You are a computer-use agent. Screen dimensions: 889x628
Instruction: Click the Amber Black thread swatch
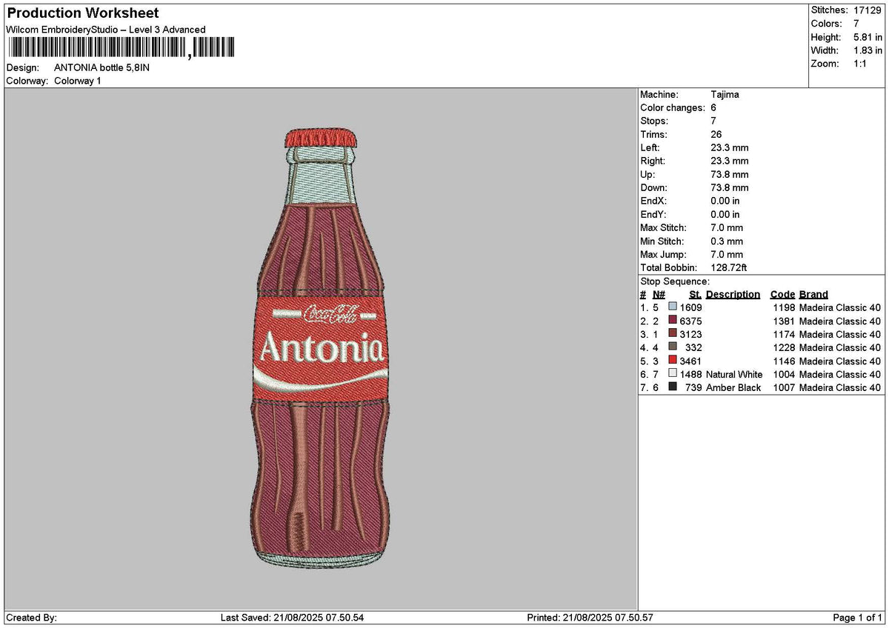673,387
